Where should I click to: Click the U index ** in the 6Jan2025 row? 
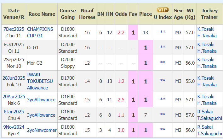point(163,115)
